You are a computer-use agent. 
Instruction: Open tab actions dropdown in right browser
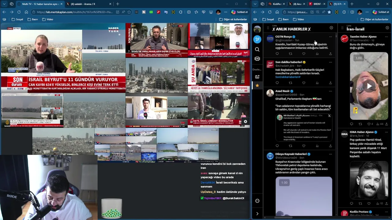[x=255, y=4]
